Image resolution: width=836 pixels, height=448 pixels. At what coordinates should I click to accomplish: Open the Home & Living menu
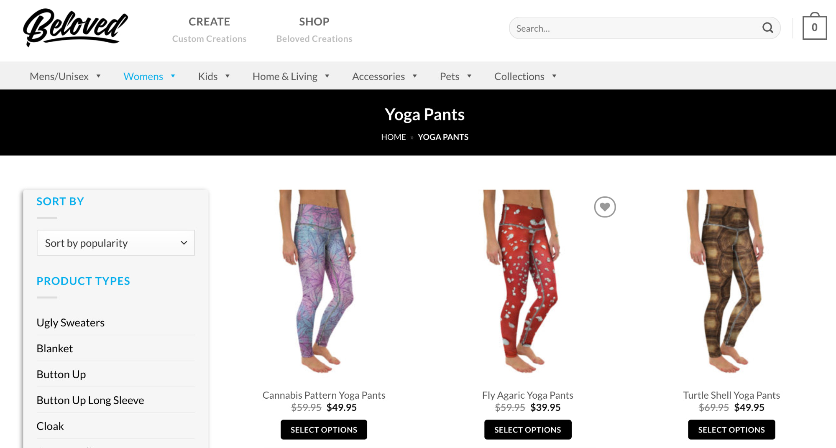pos(285,76)
